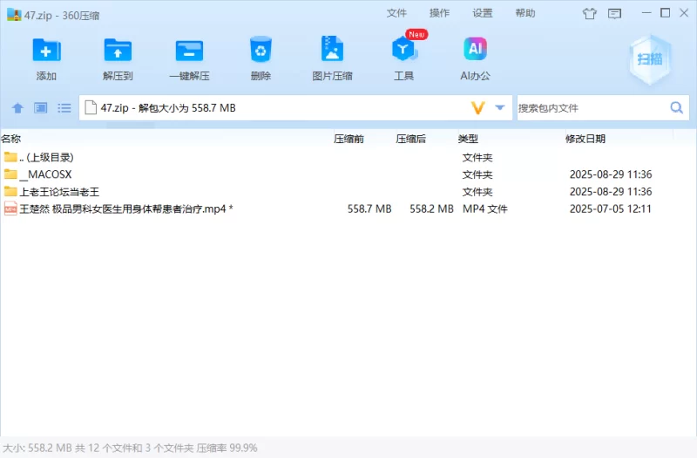Click the MP4 file icon

[10, 208]
